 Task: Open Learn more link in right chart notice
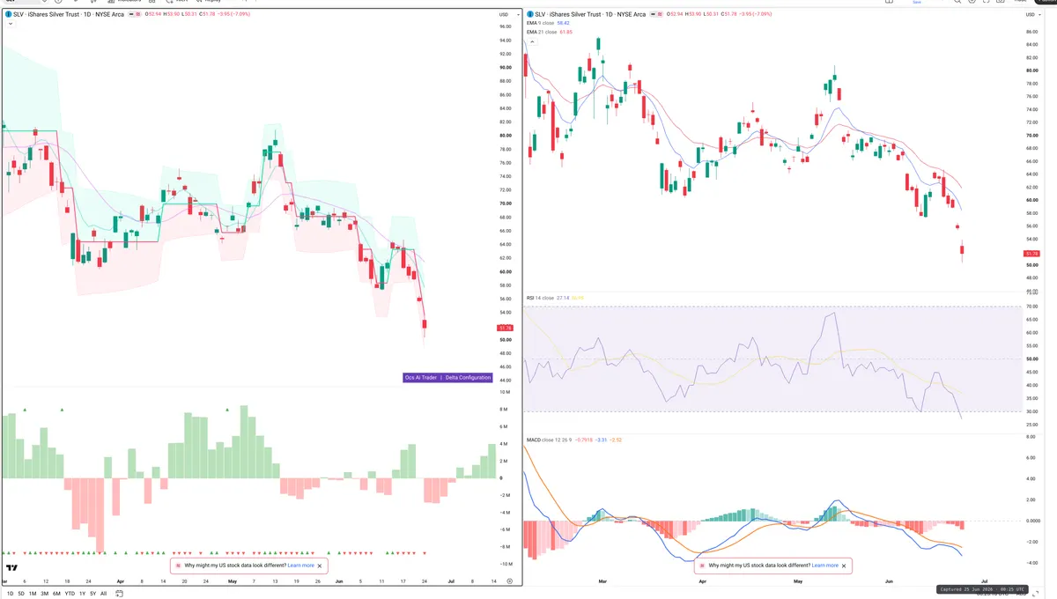pyautogui.click(x=825, y=565)
